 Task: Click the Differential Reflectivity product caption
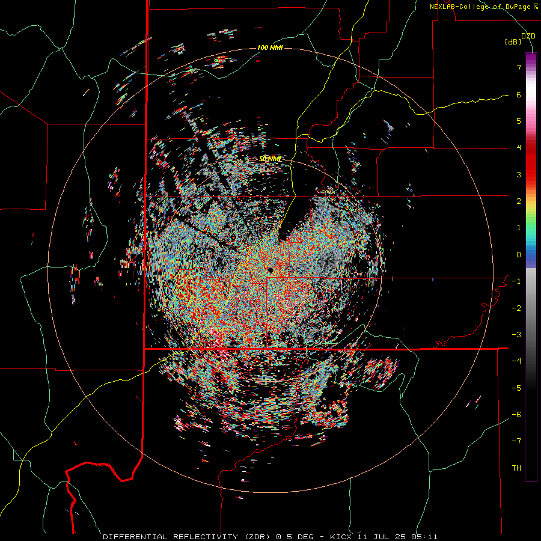[x=270, y=537]
